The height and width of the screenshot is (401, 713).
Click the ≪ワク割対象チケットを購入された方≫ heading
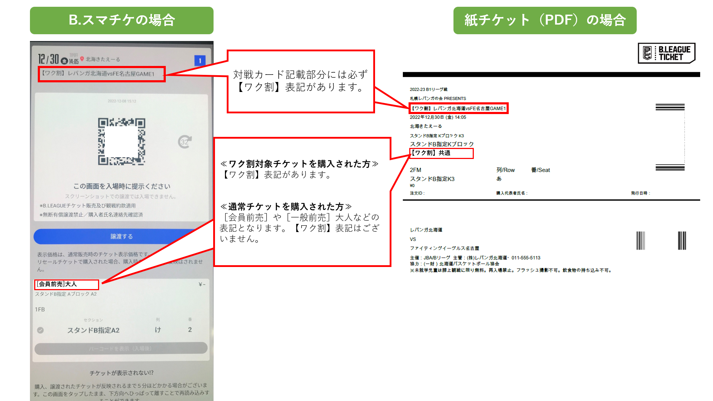pos(299,164)
